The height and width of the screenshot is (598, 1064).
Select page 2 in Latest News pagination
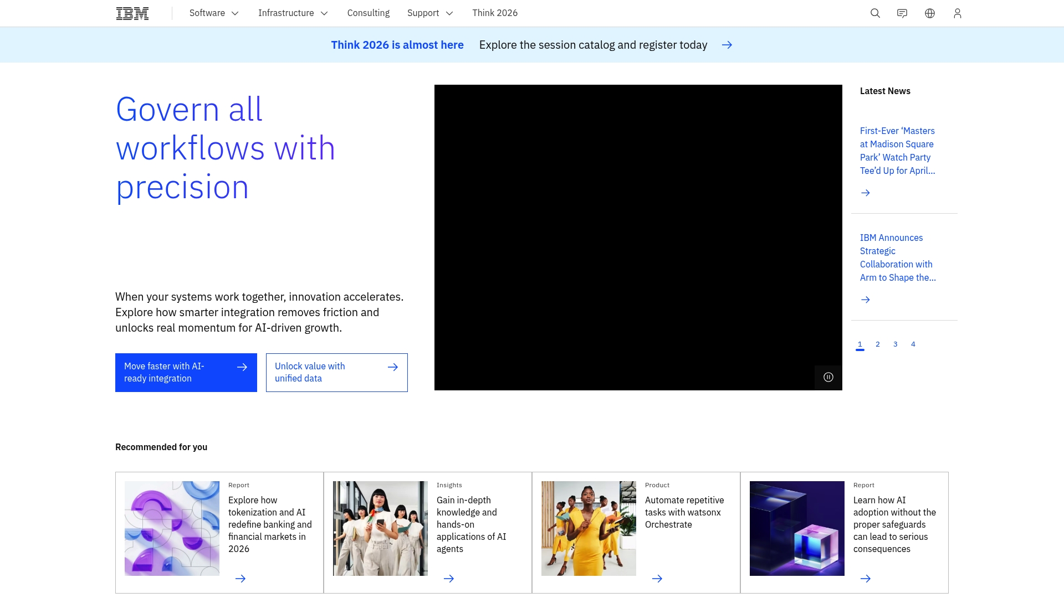(x=877, y=344)
